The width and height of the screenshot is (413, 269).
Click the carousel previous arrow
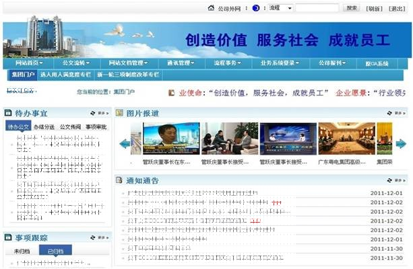coord(125,144)
